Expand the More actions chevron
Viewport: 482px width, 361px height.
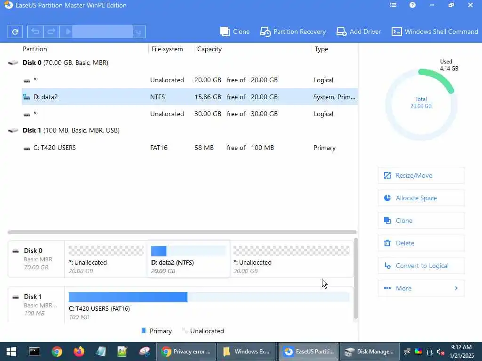pyautogui.click(x=456, y=288)
